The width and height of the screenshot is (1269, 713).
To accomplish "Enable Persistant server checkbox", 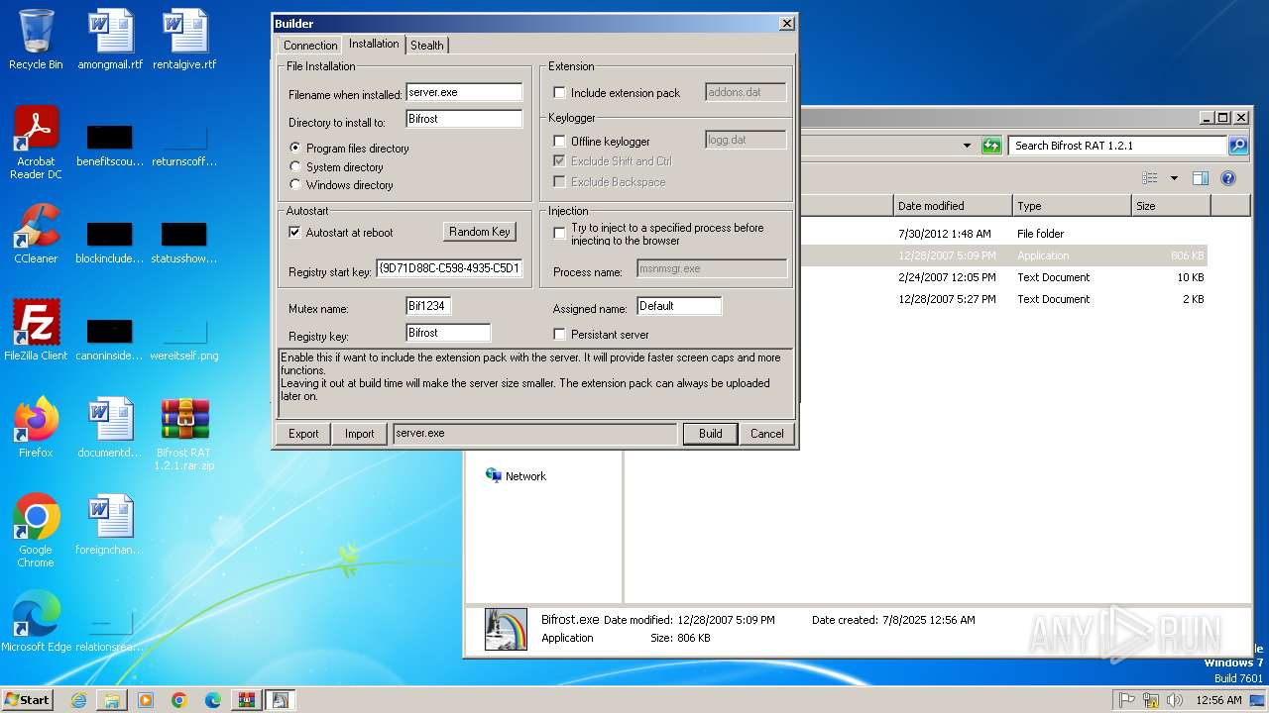I will [x=559, y=335].
